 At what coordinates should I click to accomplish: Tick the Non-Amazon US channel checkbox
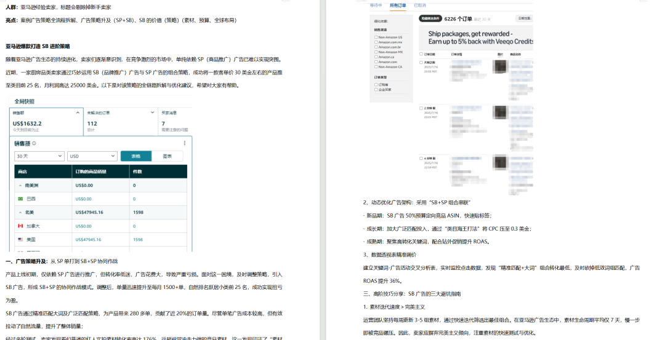click(x=376, y=38)
